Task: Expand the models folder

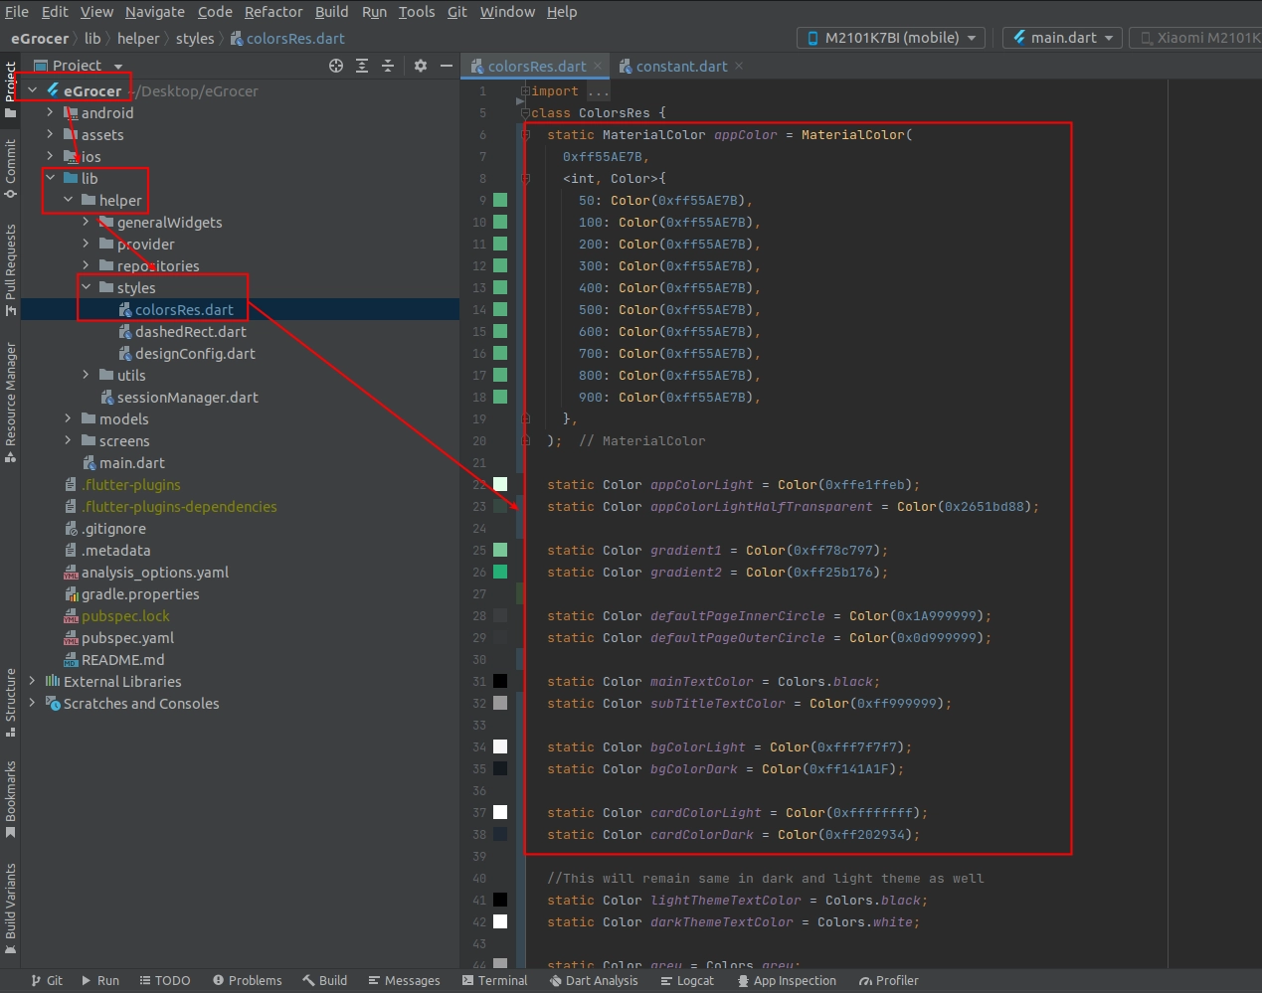Action: [x=68, y=418]
